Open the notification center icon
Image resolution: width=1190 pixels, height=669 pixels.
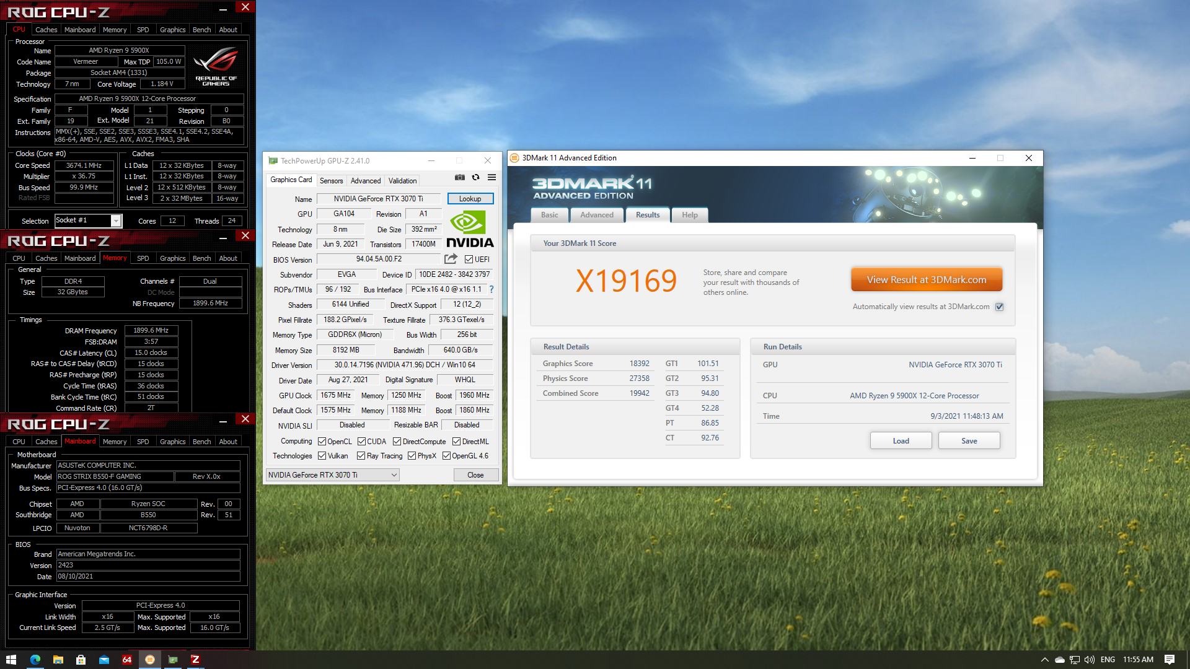pos(1170,660)
